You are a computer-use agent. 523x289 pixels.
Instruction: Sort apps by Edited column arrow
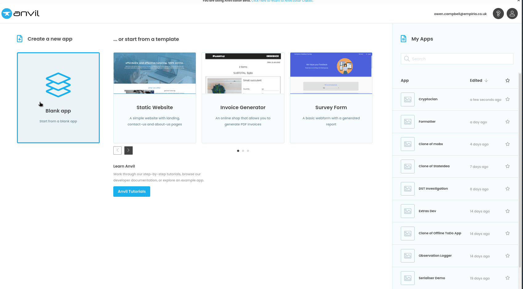coord(486,81)
